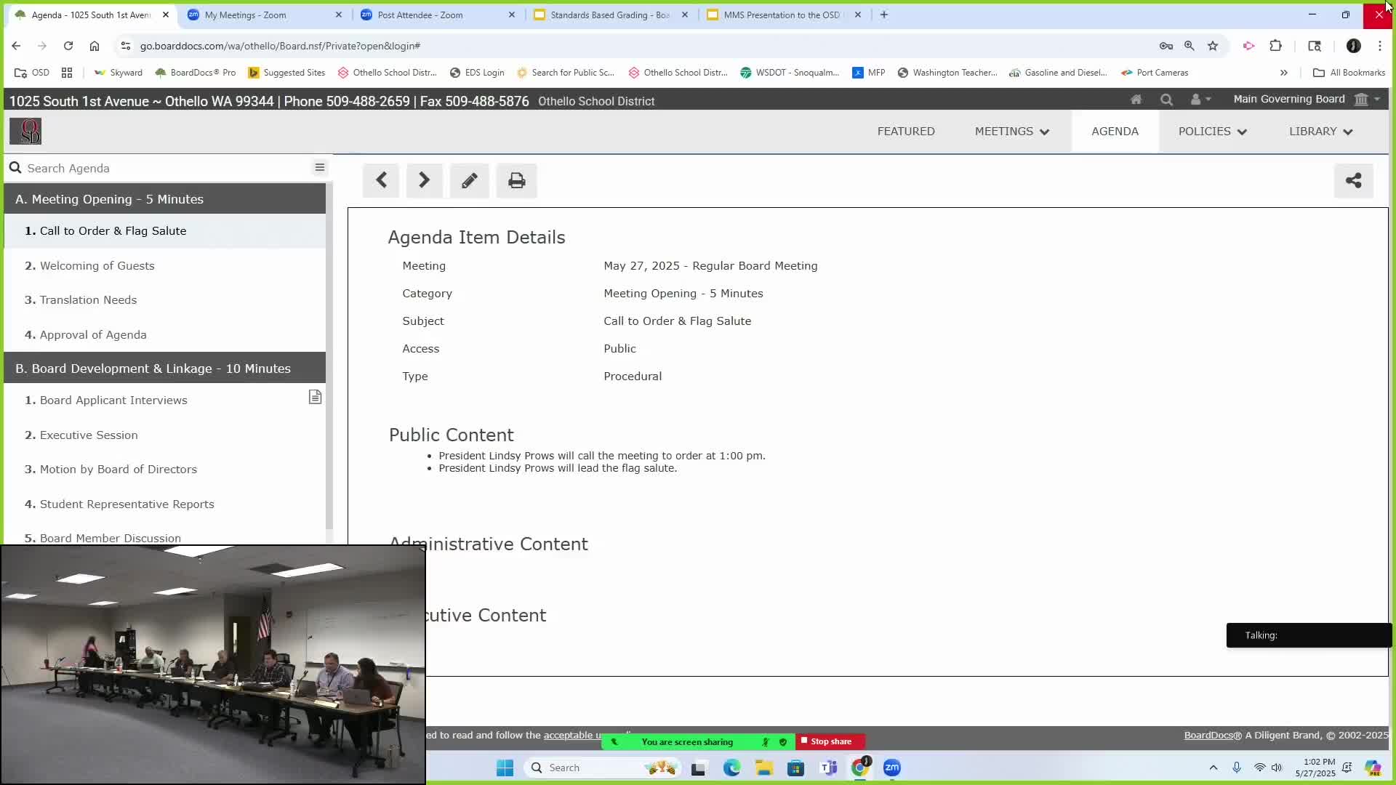Expand the Meetings dropdown menu
The image size is (1396, 785).
1011,132
